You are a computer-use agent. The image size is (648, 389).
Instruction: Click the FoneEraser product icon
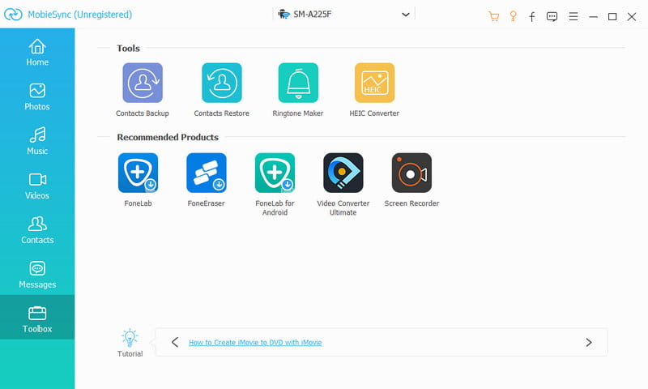(207, 173)
